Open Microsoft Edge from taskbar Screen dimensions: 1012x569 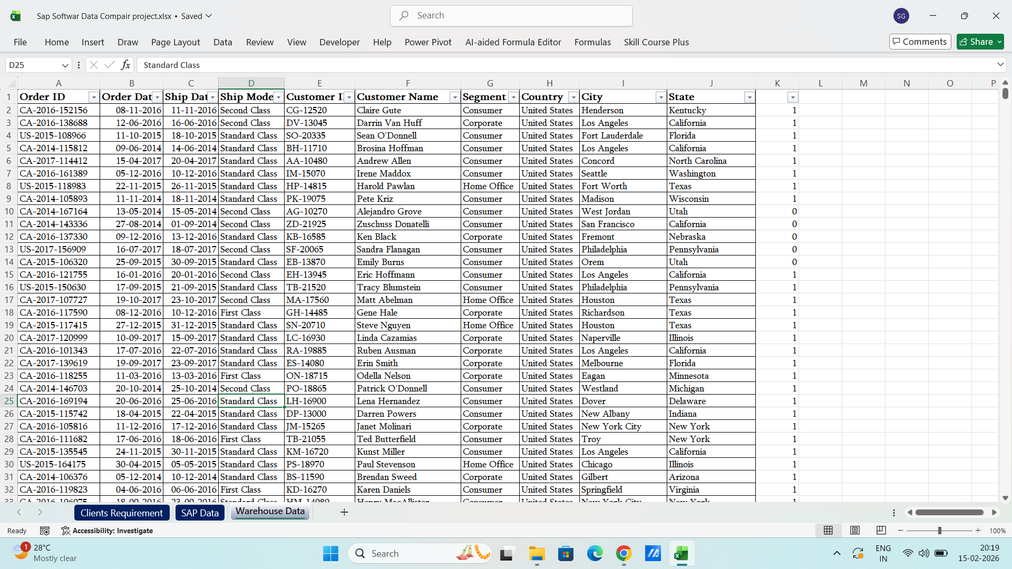(595, 554)
